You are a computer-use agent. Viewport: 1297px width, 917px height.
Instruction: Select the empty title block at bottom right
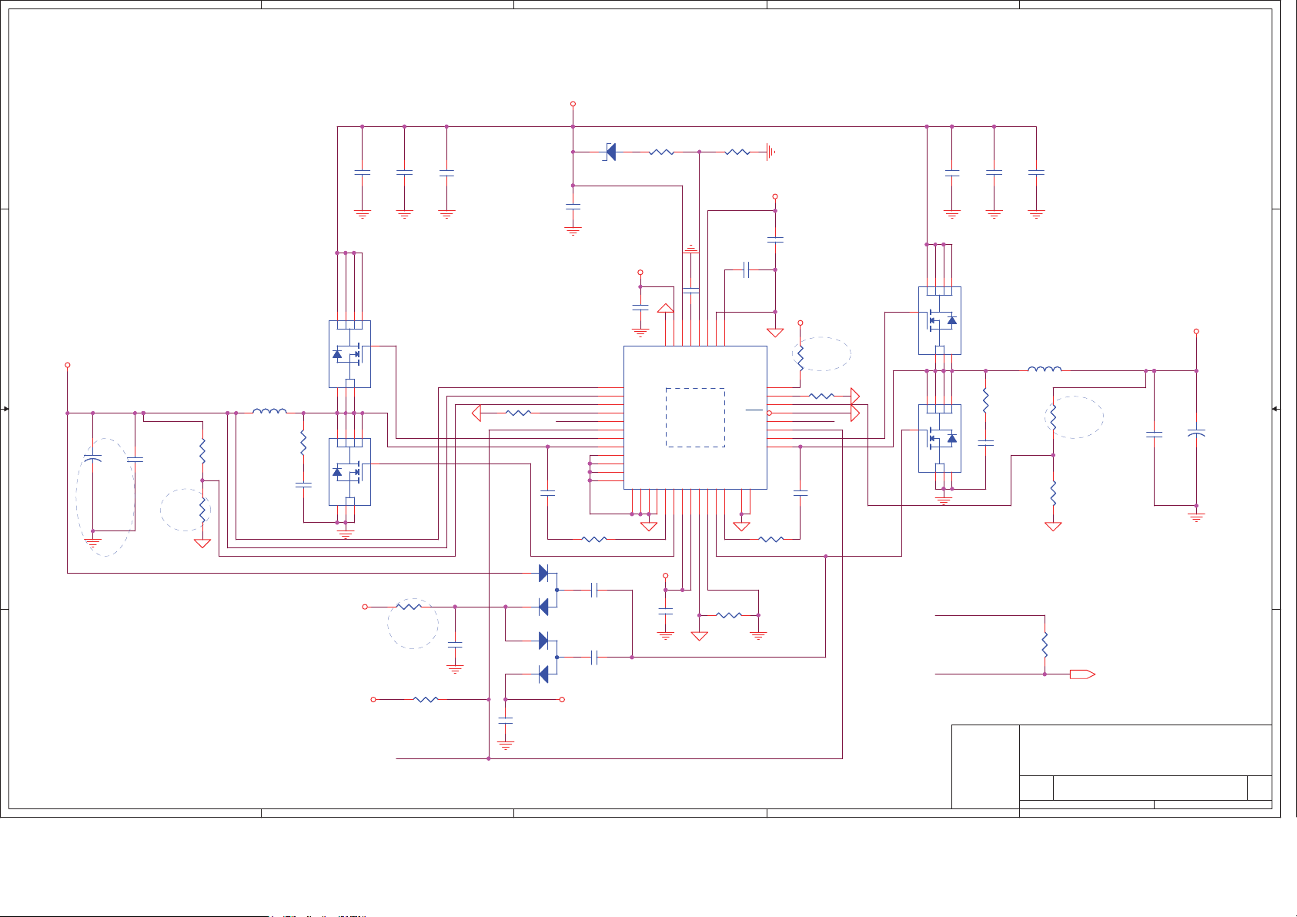click(x=1111, y=767)
